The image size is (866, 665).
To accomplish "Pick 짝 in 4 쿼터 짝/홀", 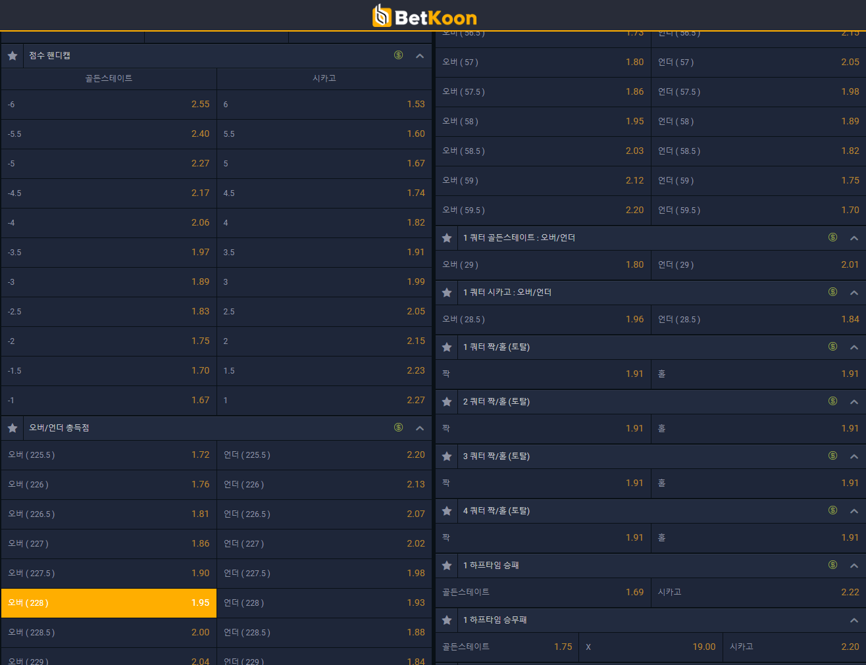I will click(543, 538).
